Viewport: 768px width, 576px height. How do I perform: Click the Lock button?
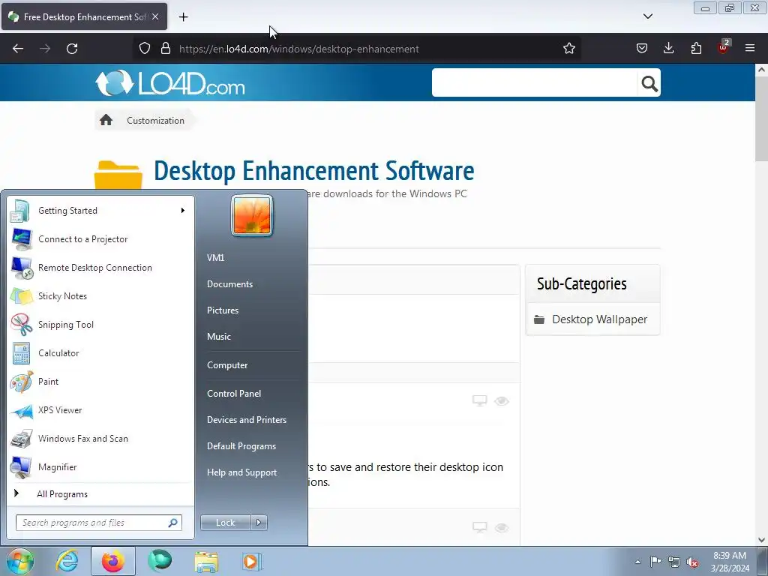point(225,523)
